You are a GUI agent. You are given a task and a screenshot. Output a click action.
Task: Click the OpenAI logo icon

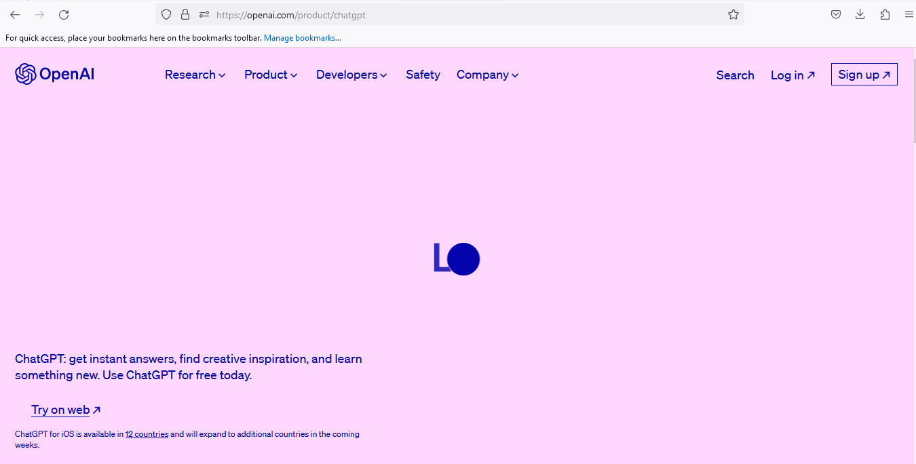click(x=26, y=74)
